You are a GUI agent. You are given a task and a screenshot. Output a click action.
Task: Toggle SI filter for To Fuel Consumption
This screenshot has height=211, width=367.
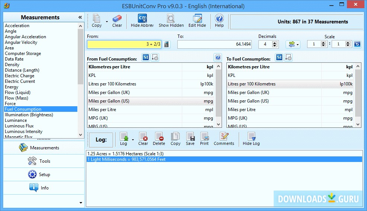tap(279, 57)
